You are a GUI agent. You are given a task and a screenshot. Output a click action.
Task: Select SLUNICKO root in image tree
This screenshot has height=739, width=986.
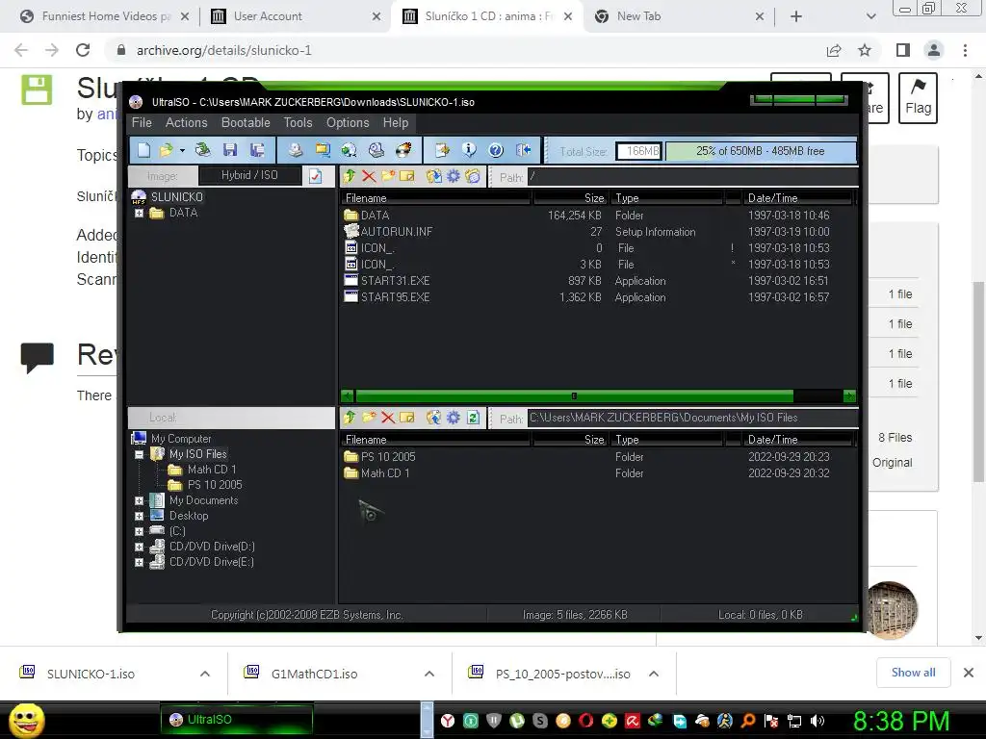click(x=177, y=196)
